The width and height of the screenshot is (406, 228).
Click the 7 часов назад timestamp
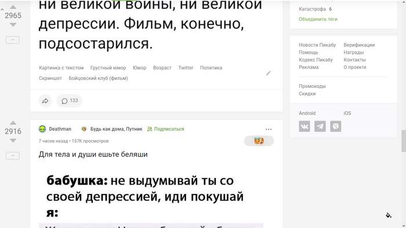53,141
